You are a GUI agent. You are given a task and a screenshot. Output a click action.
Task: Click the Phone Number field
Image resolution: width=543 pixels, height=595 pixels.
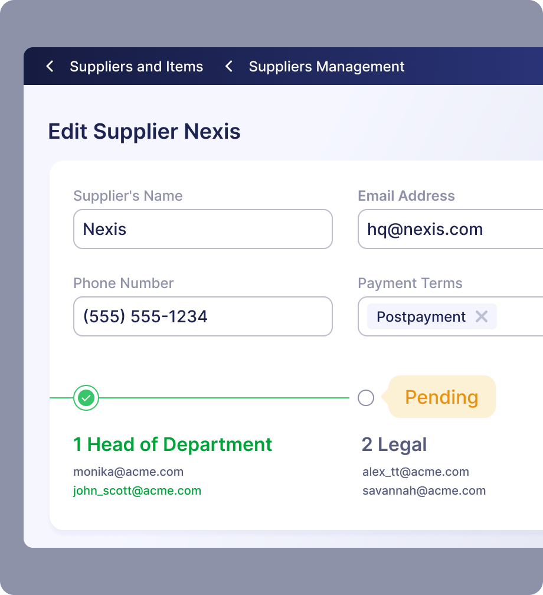[x=202, y=316]
